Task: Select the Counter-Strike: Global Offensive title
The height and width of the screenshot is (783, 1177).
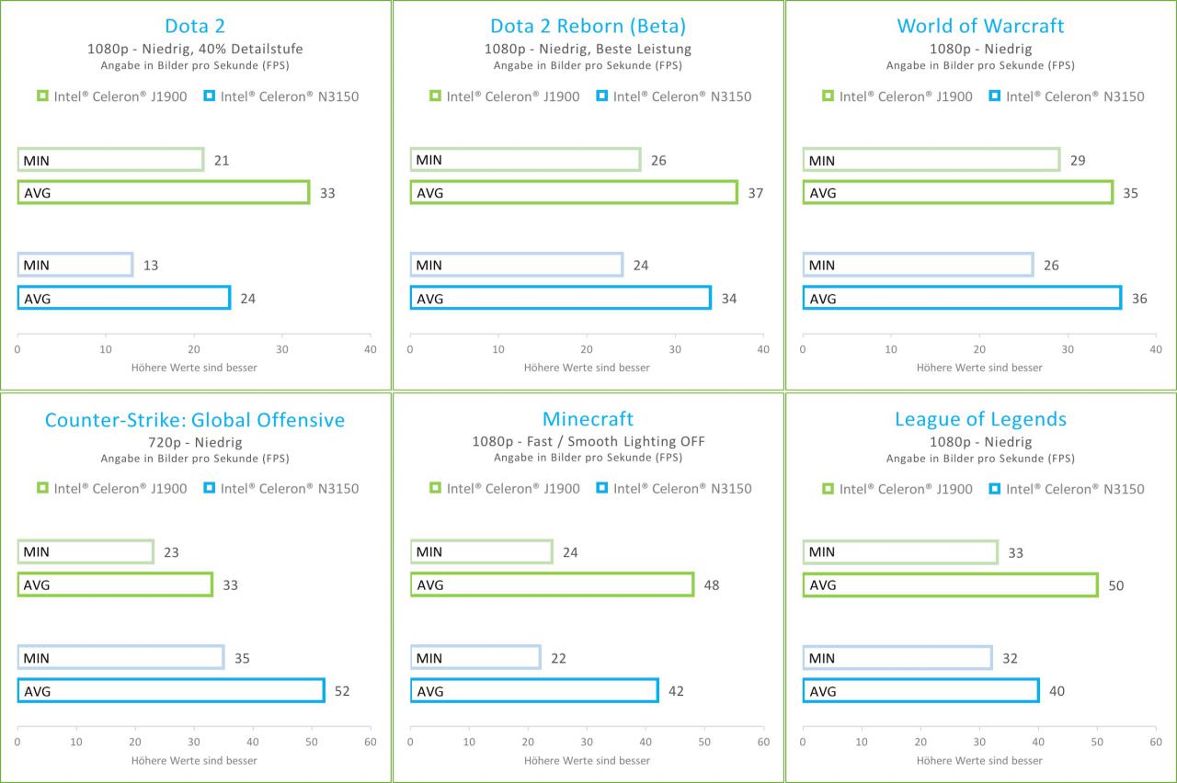Action: 195,420
